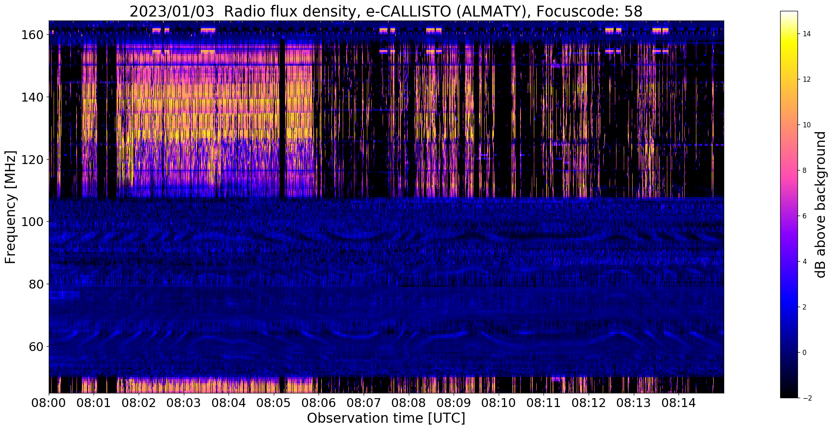Click the colorbar tick label 2
The width and height of the screenshot is (833, 430).
tap(805, 307)
